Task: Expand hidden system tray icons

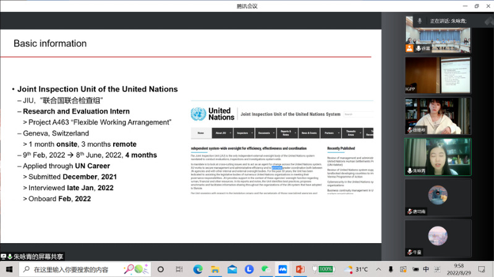Action: coord(378,270)
